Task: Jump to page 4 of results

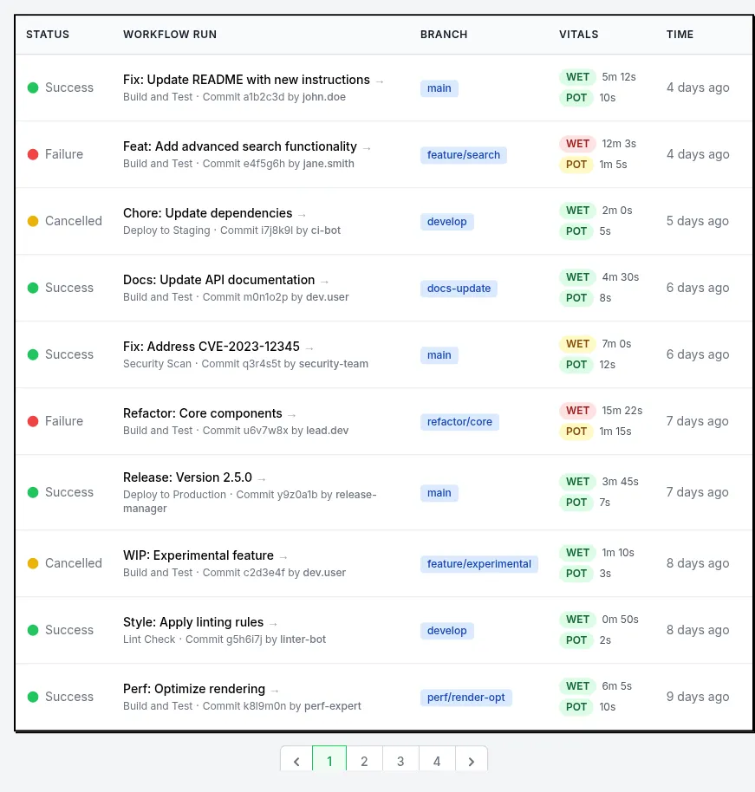Action: (437, 762)
